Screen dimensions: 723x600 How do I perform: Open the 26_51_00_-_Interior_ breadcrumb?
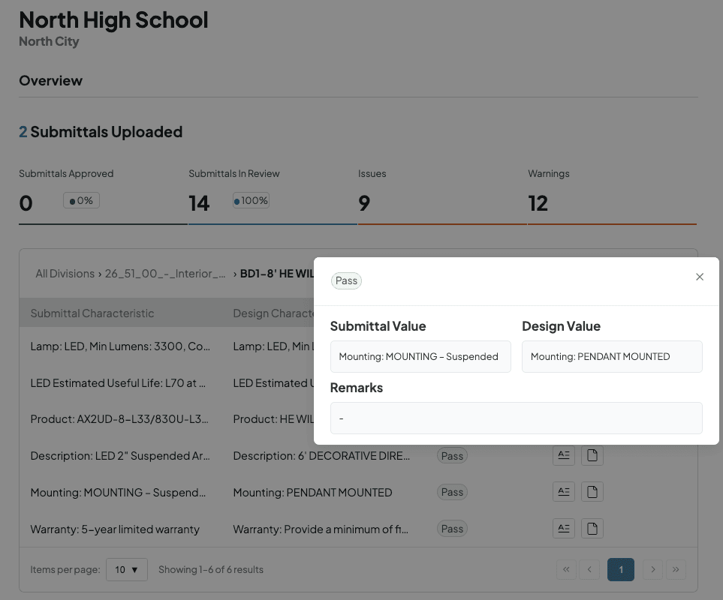coord(165,274)
